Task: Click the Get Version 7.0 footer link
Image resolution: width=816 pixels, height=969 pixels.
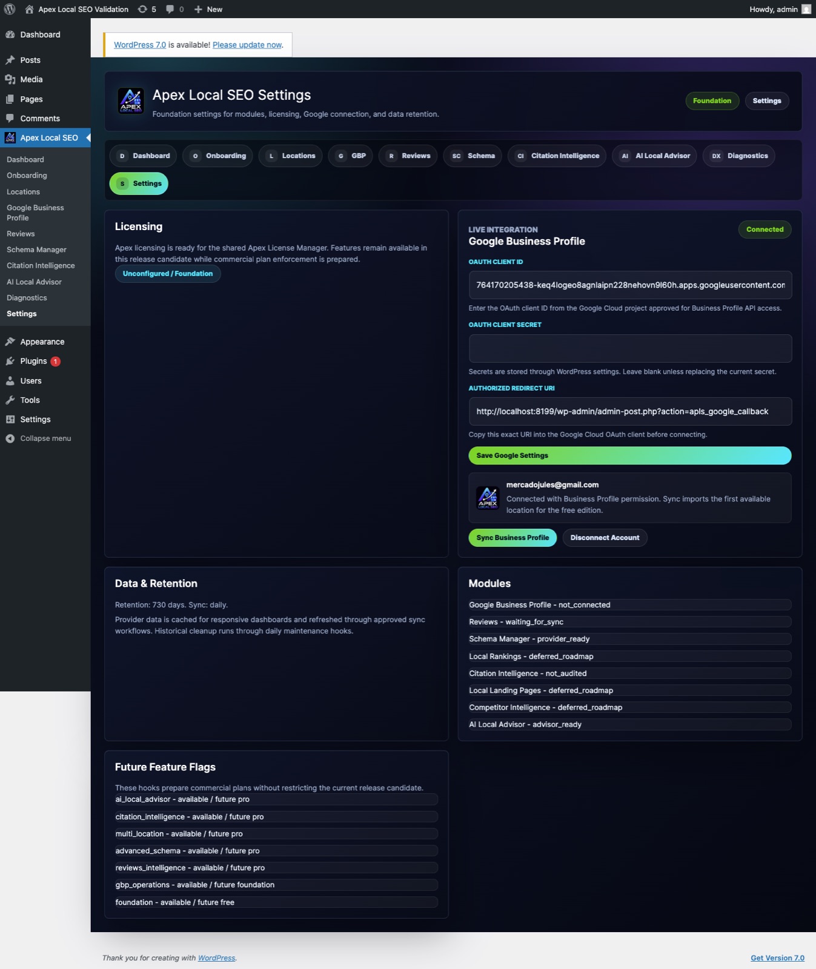Action: pos(777,958)
